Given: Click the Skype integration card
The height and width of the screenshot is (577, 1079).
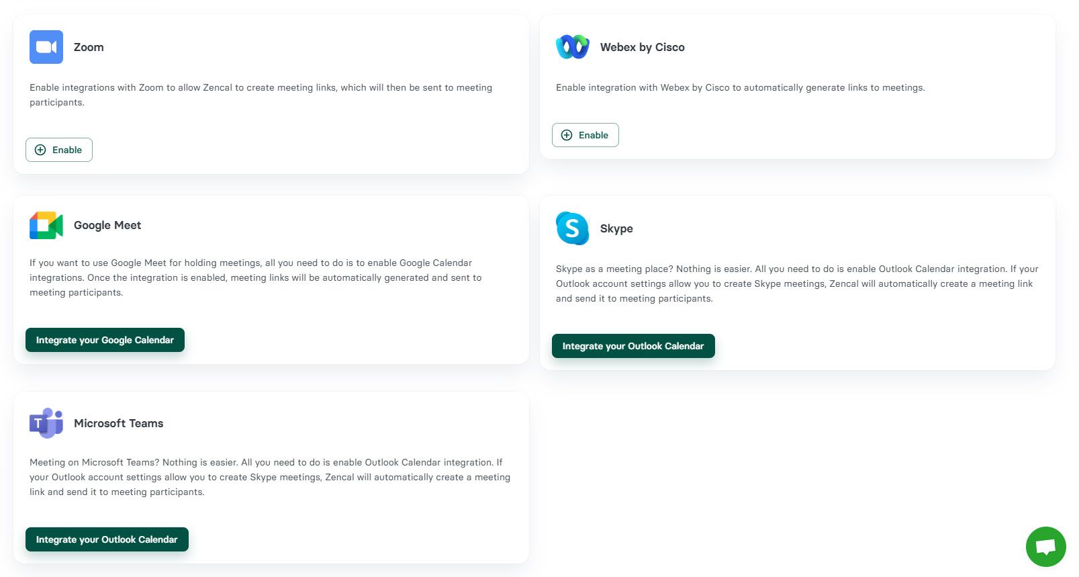Looking at the screenshot, I should [x=798, y=282].
